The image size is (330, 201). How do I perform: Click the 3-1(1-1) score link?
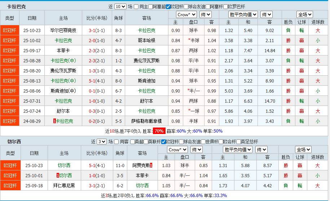pyautogui.click(x=97, y=30)
